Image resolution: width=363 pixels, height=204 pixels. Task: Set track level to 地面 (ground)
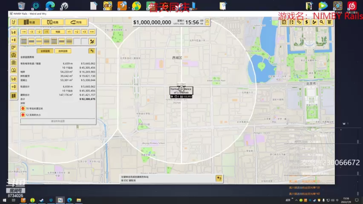point(58,32)
